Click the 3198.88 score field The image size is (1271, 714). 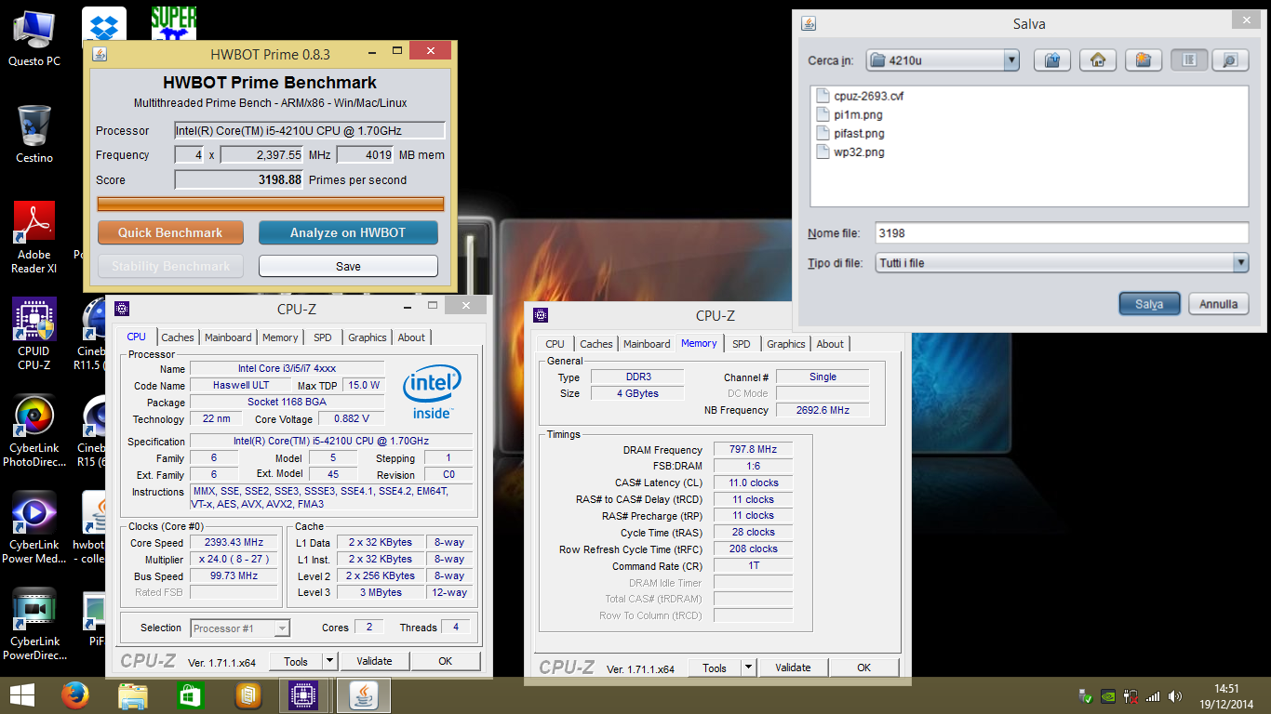click(239, 179)
